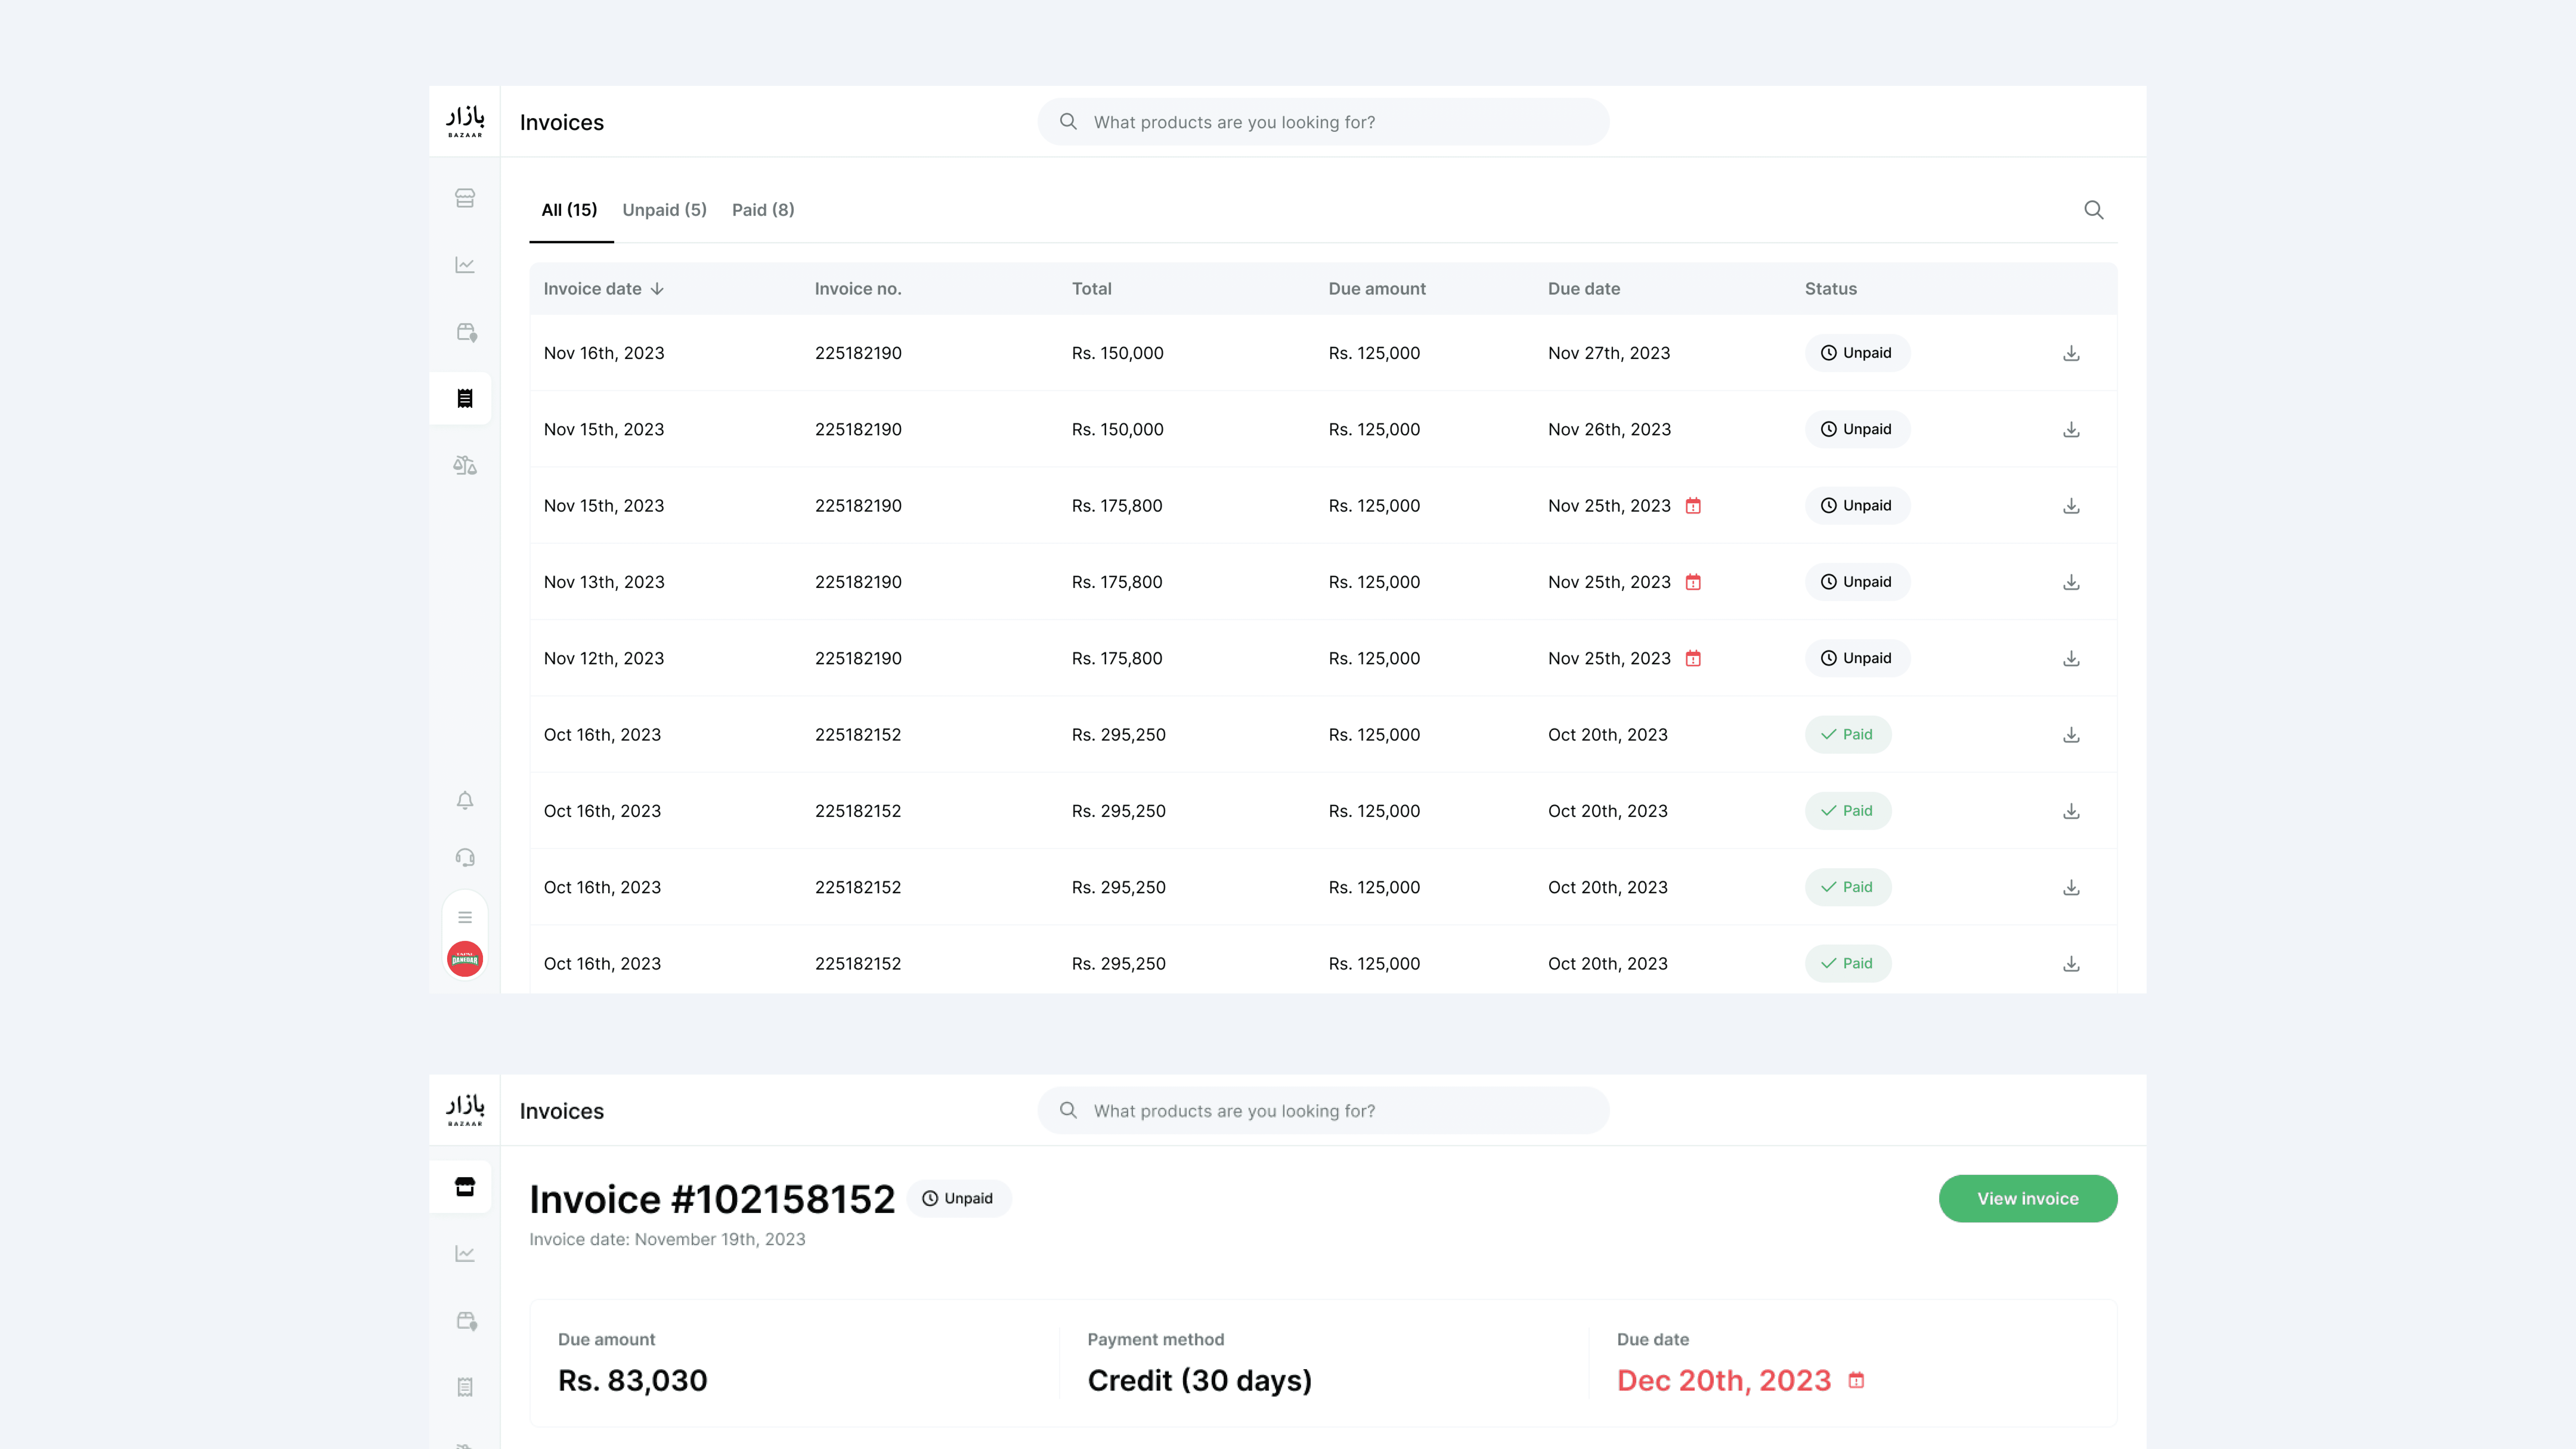The image size is (2576, 1449).
Task: Download the Nov 16th, 2023 invoice
Action: (x=2071, y=353)
